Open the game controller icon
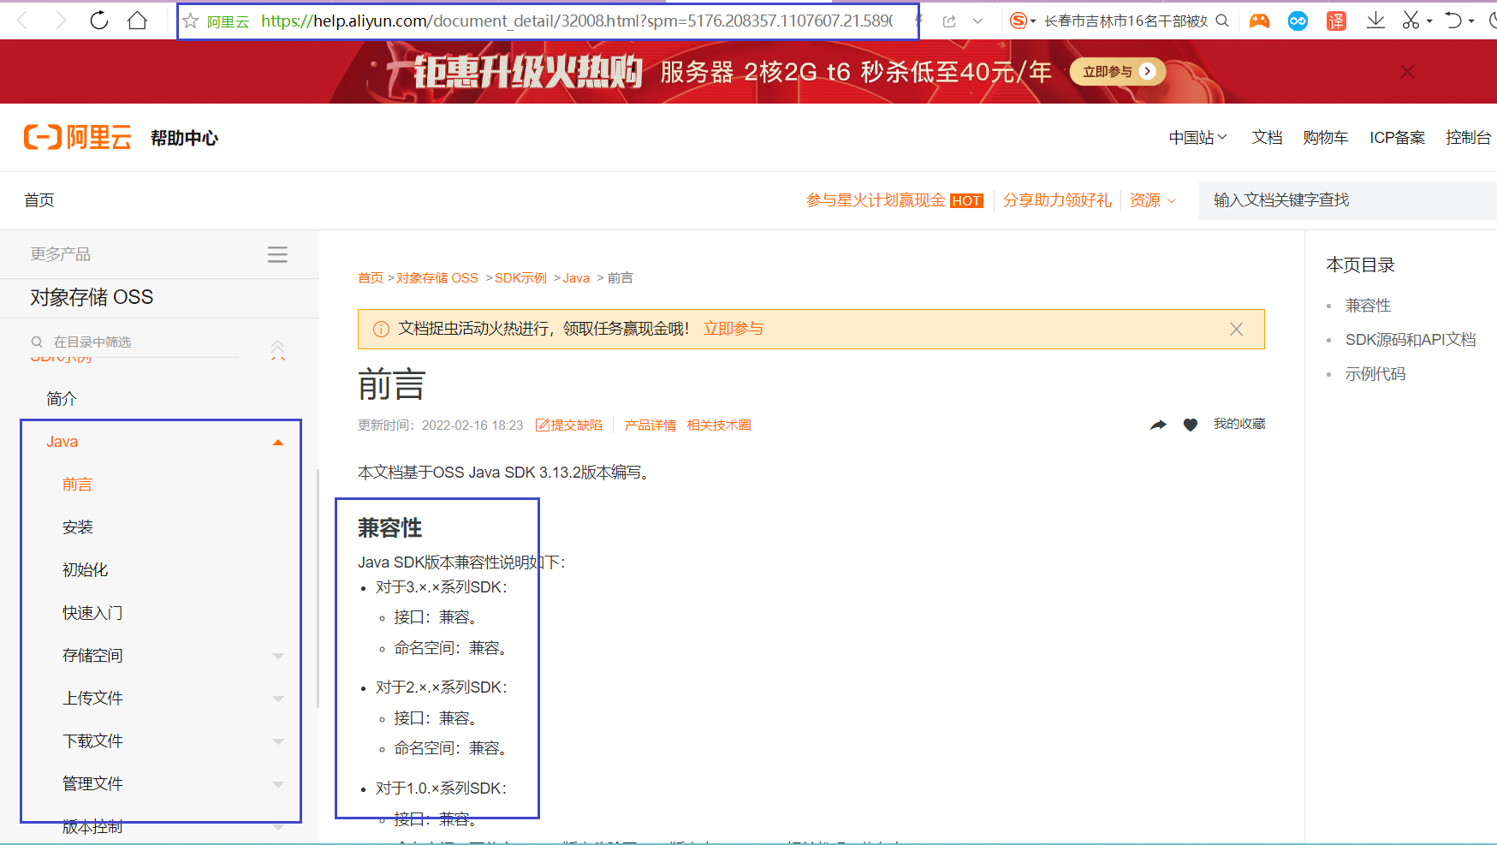The height and width of the screenshot is (845, 1497). (x=1259, y=21)
